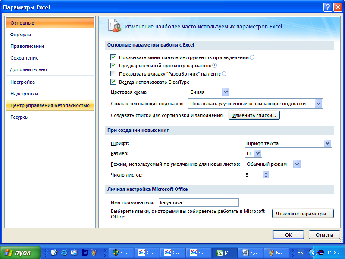
Task: Switch to the taskbar button labeled Б..
Action: point(276,253)
